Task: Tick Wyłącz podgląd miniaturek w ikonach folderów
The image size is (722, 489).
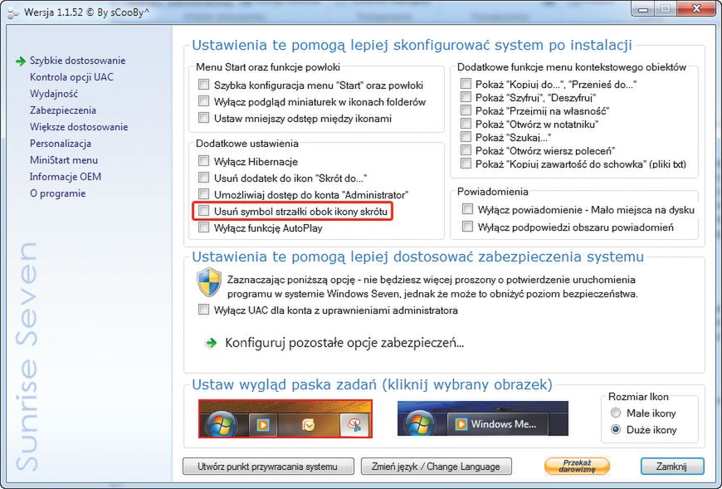Action: click(x=203, y=101)
